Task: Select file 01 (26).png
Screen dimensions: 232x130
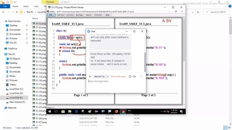Action: click(40, 118)
